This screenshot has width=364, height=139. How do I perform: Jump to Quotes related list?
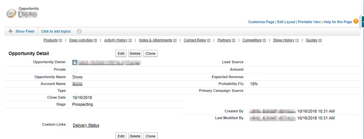click(311, 40)
